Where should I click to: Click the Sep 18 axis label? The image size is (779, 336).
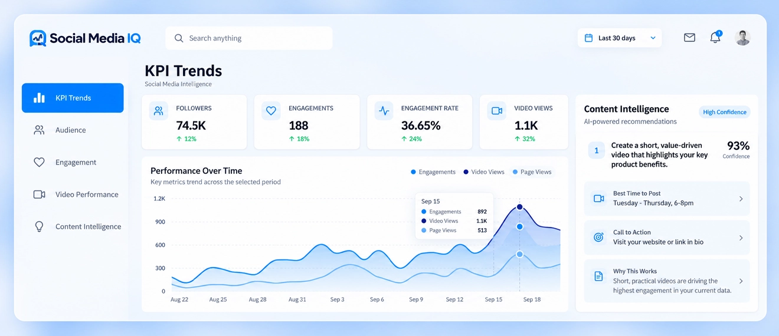tap(532, 299)
